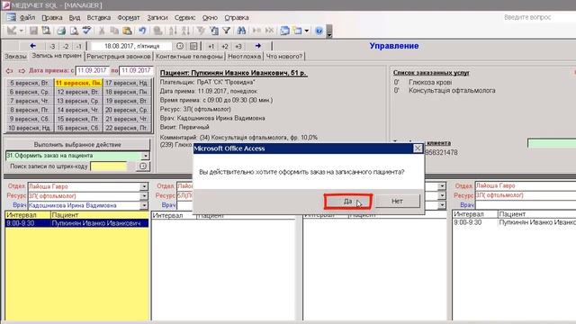Open the Записи menu
Image resolution: width=576 pixels, height=324 pixels.
[x=157, y=17]
